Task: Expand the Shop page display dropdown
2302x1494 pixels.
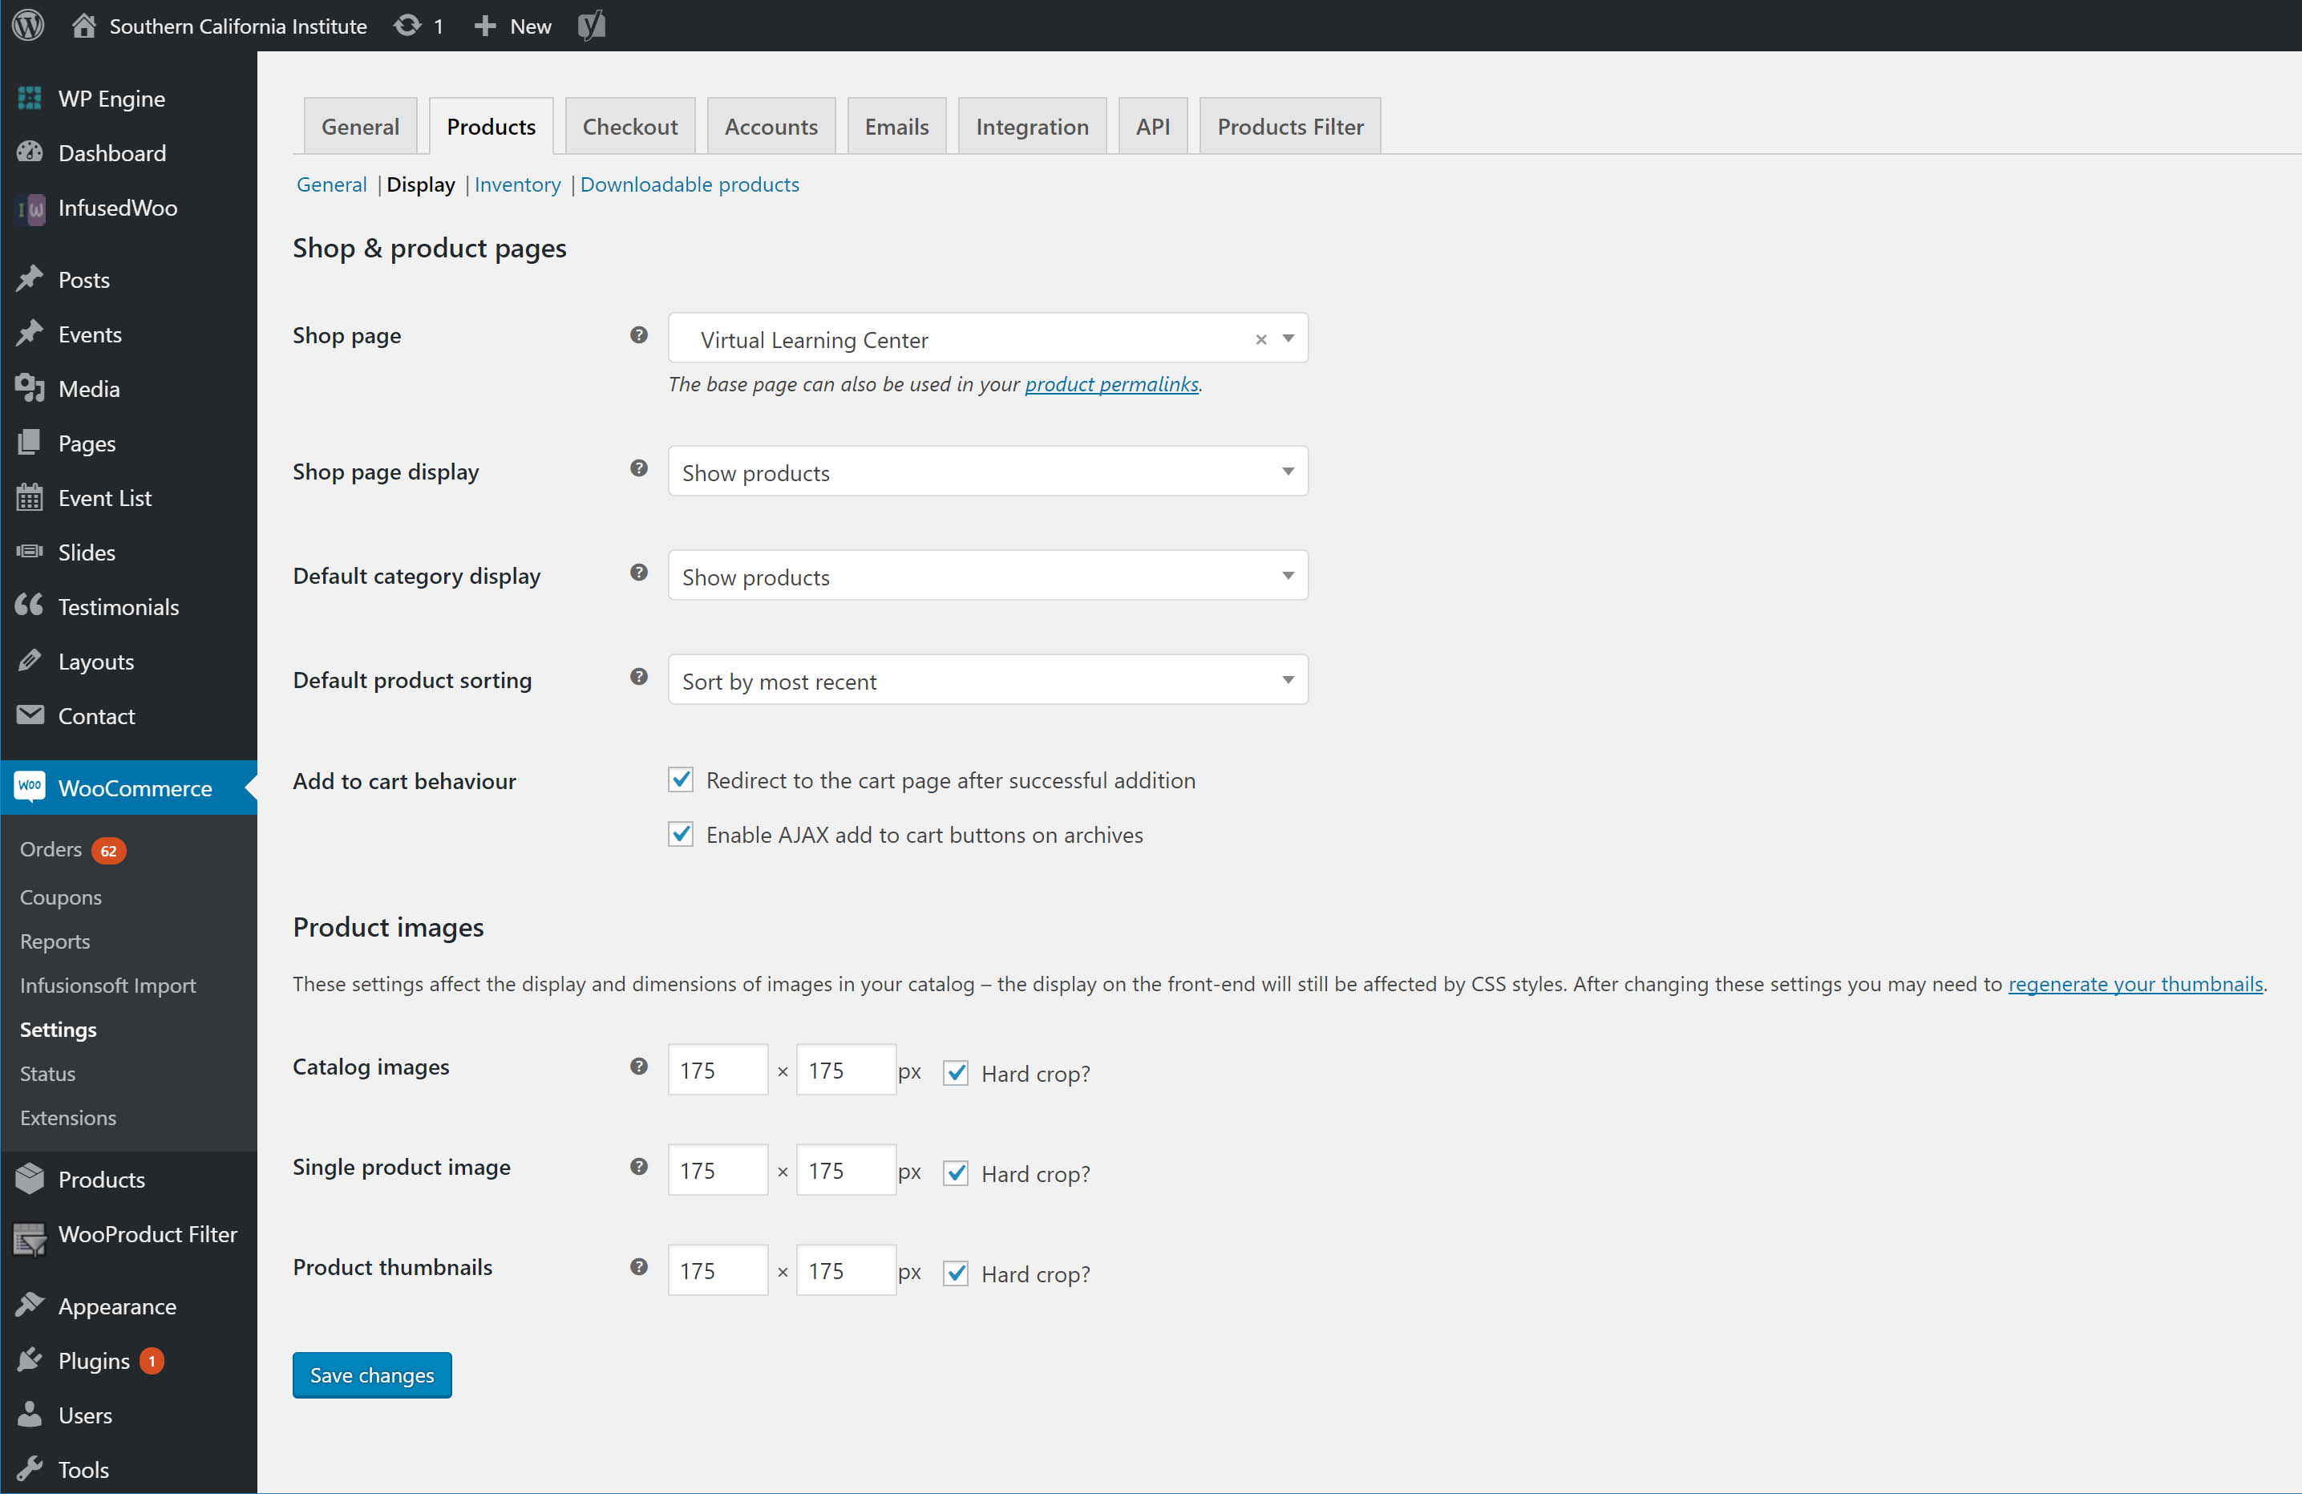Action: (x=986, y=472)
